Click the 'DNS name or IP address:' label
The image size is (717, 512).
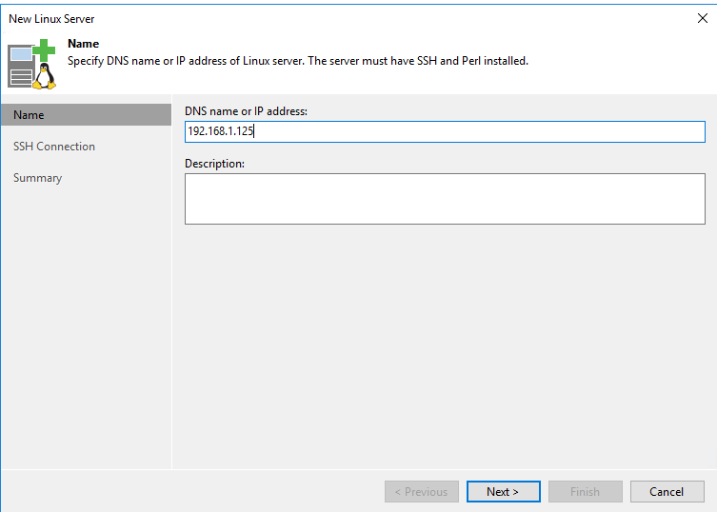246,111
